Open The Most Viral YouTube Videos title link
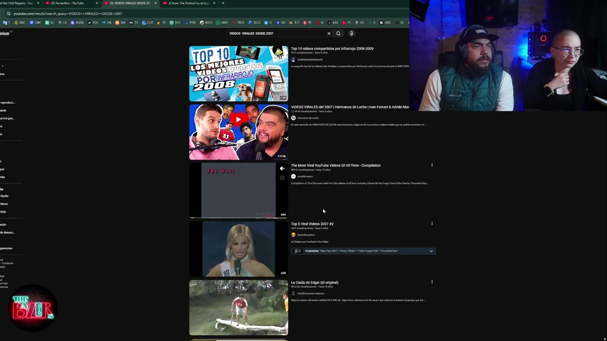Screen dimensions: 607x341 click(336, 165)
